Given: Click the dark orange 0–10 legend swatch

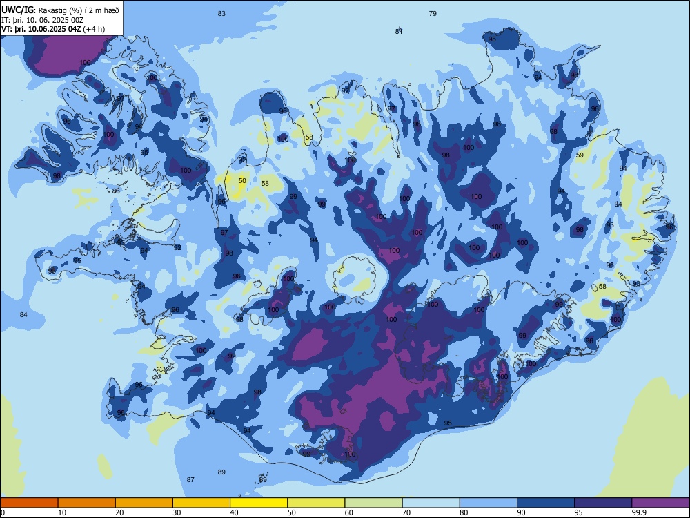Looking at the screenshot, I should coord(29,503).
